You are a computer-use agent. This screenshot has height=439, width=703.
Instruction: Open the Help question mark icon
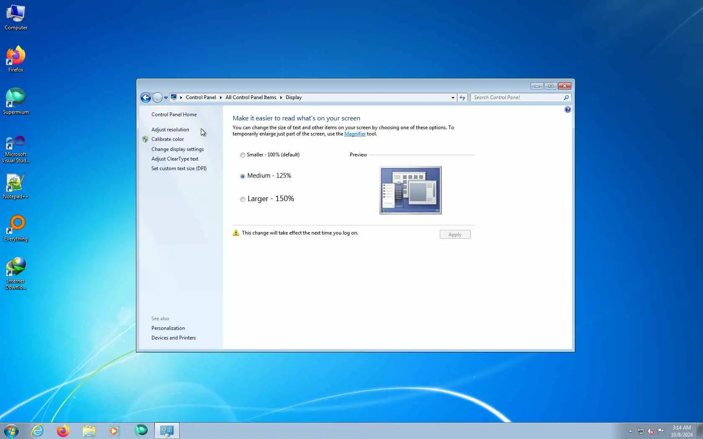567,110
